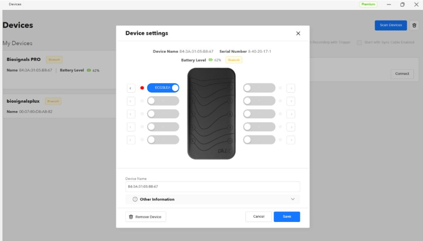Click the battery icon in the dialog
This screenshot has width=423, height=241.
pyautogui.click(x=211, y=60)
